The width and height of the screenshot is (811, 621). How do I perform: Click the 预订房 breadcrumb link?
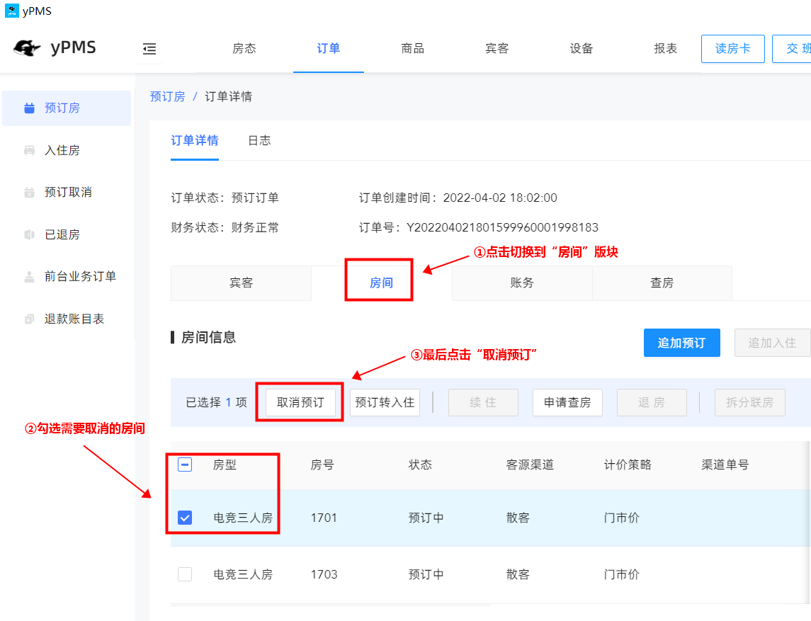click(168, 97)
